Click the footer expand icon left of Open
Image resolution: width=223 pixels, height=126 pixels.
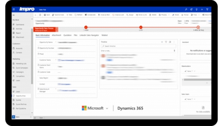35,118
